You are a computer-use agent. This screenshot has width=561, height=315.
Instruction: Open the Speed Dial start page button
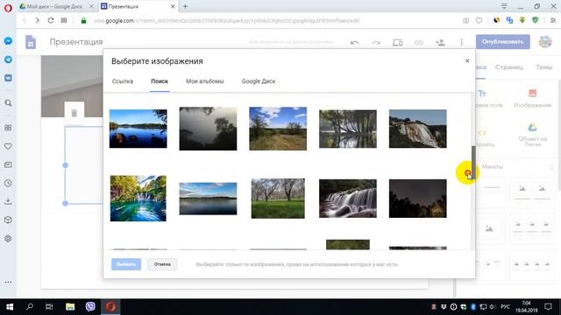64,20
